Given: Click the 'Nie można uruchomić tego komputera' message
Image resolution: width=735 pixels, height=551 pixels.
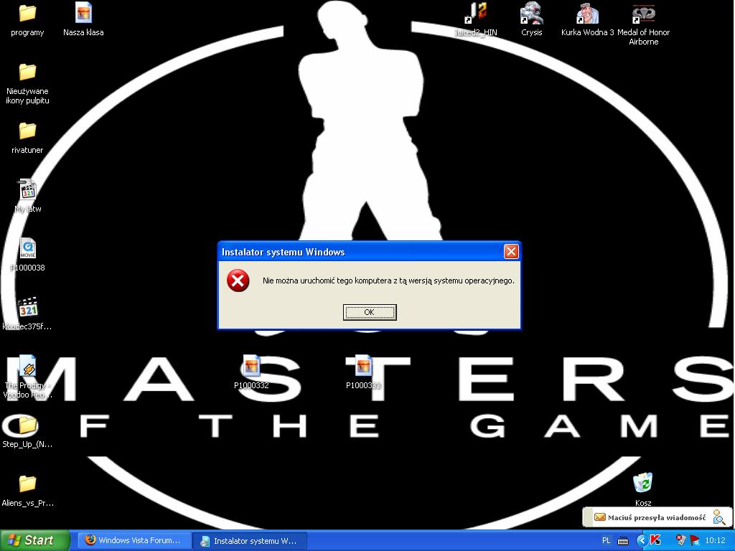Looking at the screenshot, I should tap(388, 281).
